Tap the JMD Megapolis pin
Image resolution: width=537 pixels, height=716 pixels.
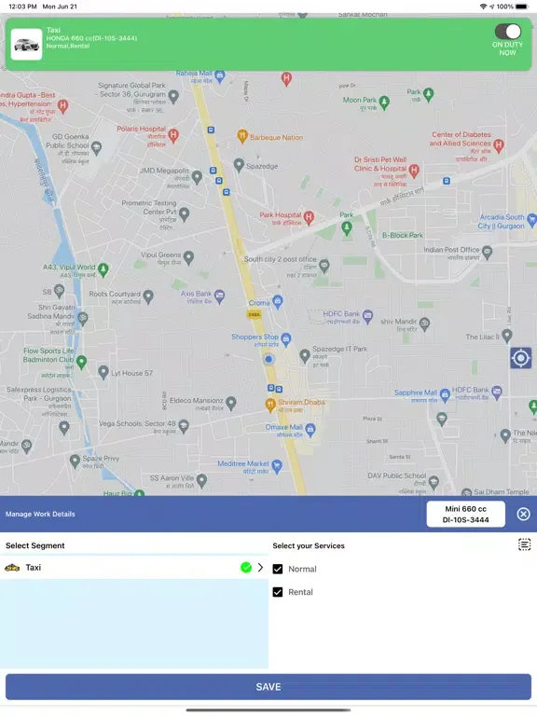coord(197,177)
